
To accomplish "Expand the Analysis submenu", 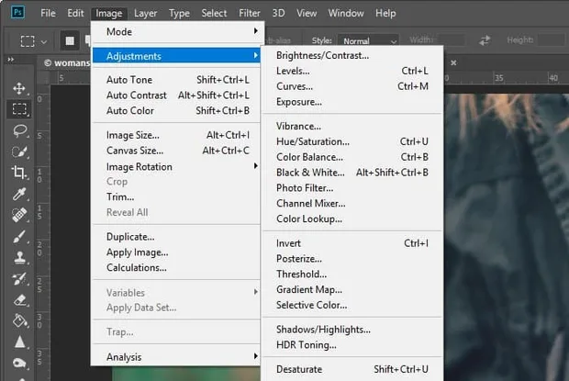I will [177, 357].
